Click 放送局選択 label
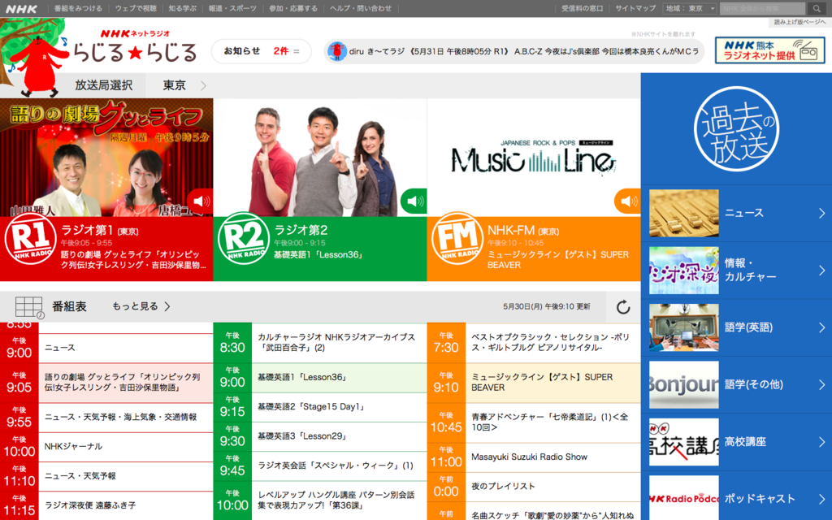 tap(103, 85)
